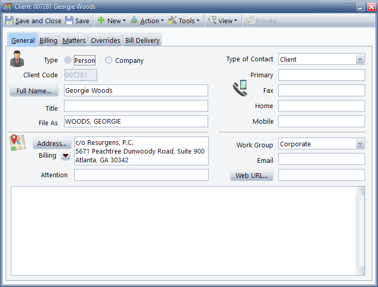The image size is (378, 287).
Task: Click the green plus New icon
Action: (101, 21)
